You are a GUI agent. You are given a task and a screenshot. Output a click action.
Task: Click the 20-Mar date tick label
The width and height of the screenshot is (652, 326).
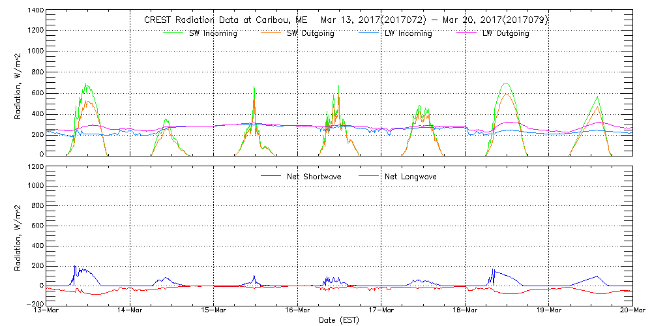tap(632, 311)
